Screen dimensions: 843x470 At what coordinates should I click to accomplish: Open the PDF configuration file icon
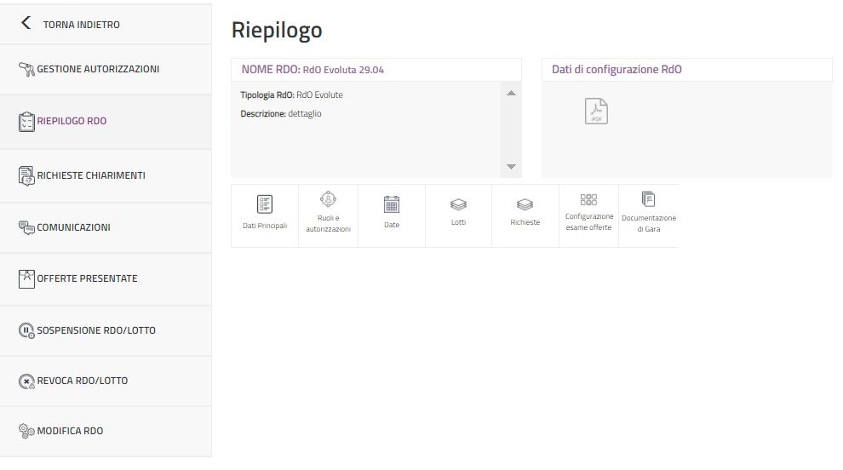[596, 112]
